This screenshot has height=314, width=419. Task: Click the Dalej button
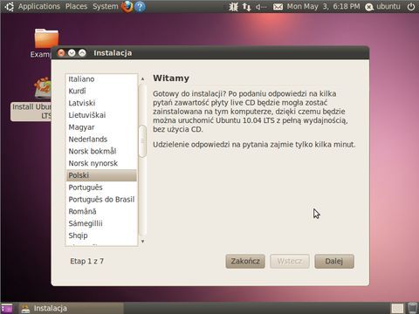(334, 261)
